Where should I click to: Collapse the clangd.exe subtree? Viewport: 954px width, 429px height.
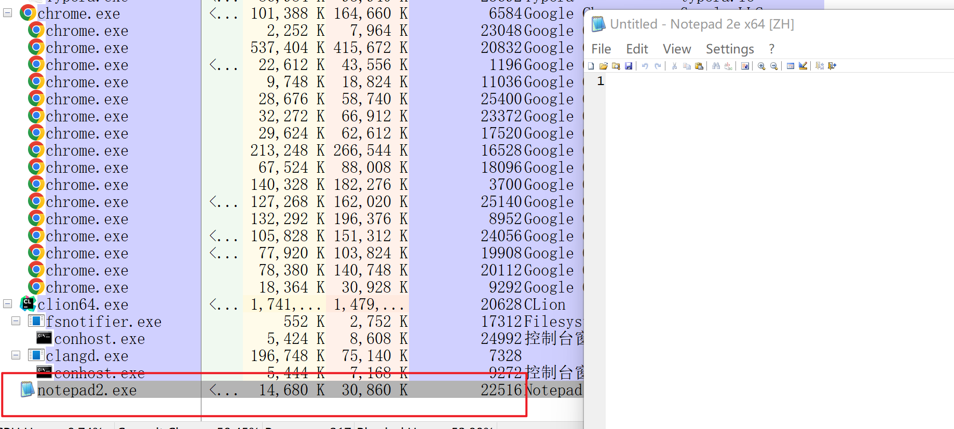(16, 355)
